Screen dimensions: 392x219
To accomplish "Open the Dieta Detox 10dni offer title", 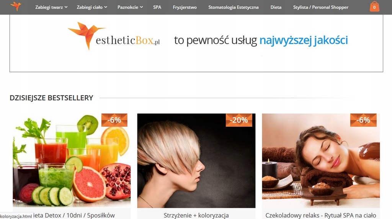I will pyautogui.click(x=74, y=215).
